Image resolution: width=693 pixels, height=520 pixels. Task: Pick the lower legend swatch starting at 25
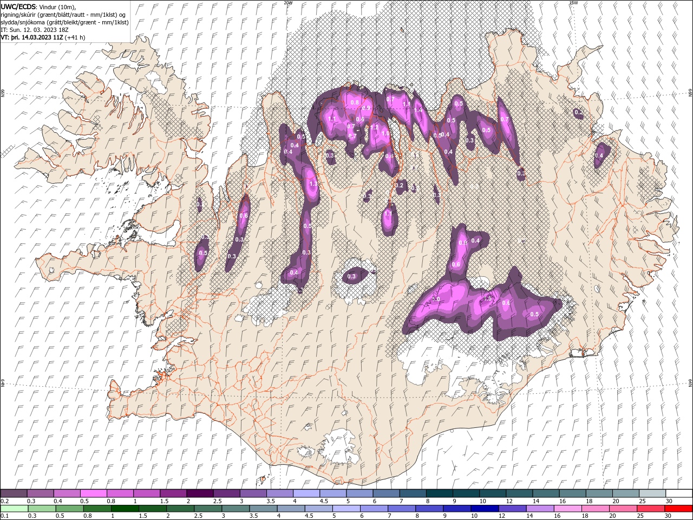[x=651, y=509]
